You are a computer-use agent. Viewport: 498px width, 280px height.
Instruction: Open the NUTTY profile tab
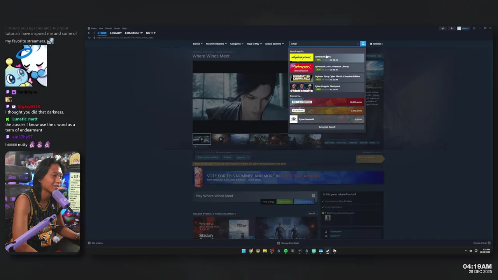tap(151, 33)
